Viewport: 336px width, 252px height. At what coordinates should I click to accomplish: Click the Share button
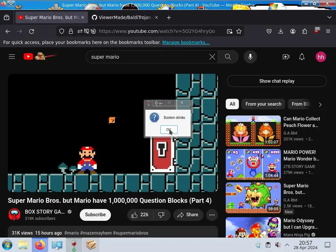tap(188, 215)
